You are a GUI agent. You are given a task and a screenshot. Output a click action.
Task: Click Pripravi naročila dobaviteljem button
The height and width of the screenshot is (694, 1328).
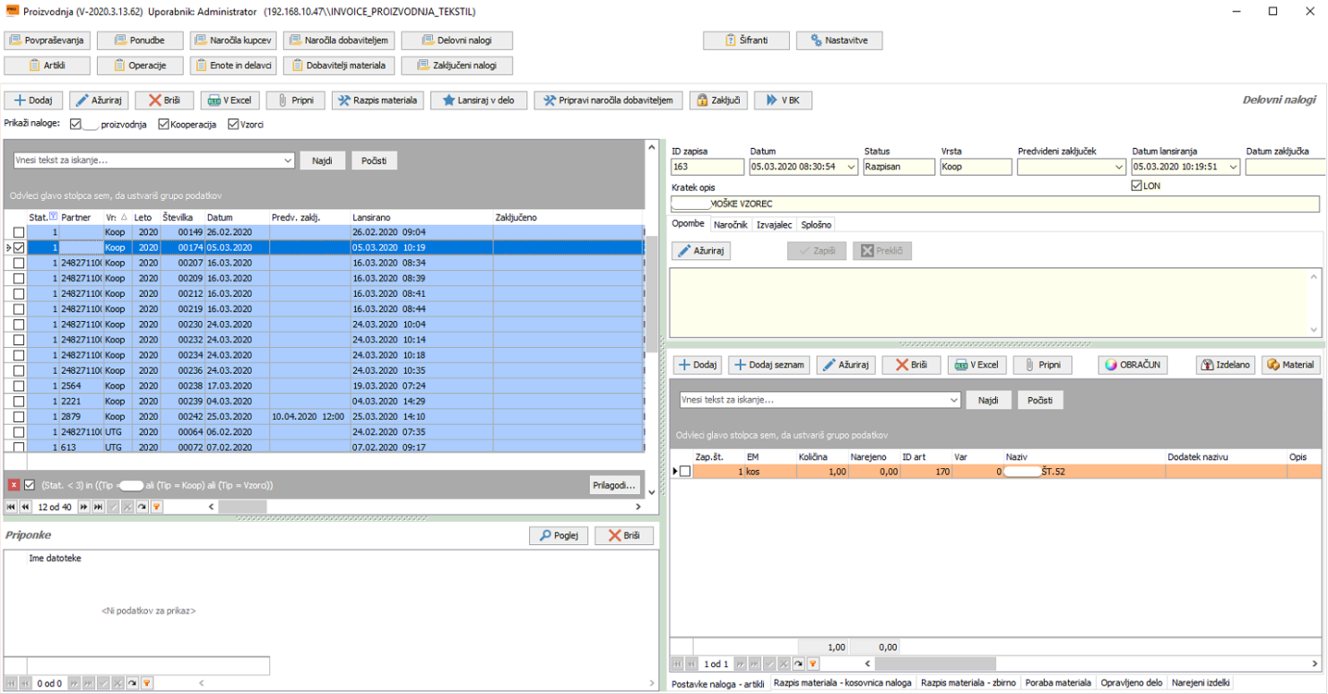click(x=608, y=100)
